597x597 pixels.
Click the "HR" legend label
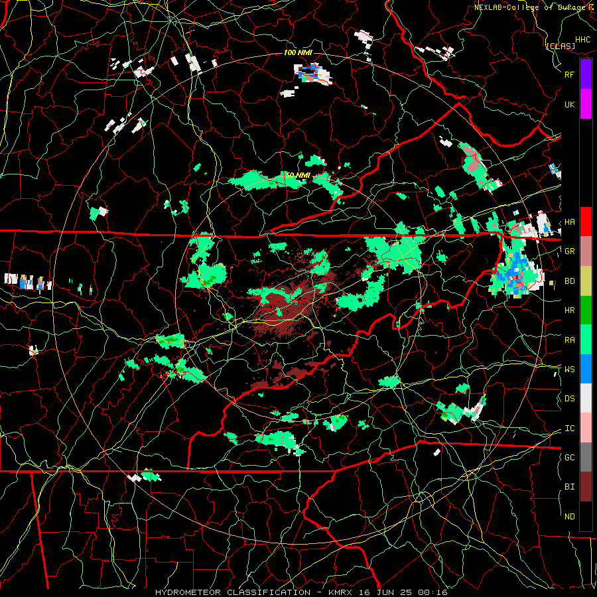click(x=569, y=310)
